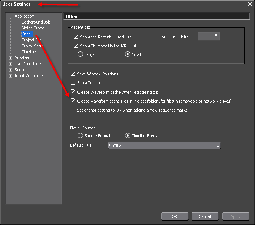255x225 pixels.
Task: Toggle Show the Recently Used List
Action: [x=76, y=37]
